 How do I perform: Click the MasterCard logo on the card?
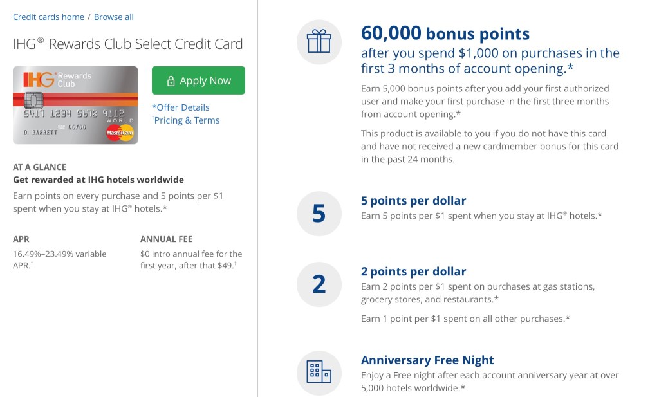(x=120, y=133)
